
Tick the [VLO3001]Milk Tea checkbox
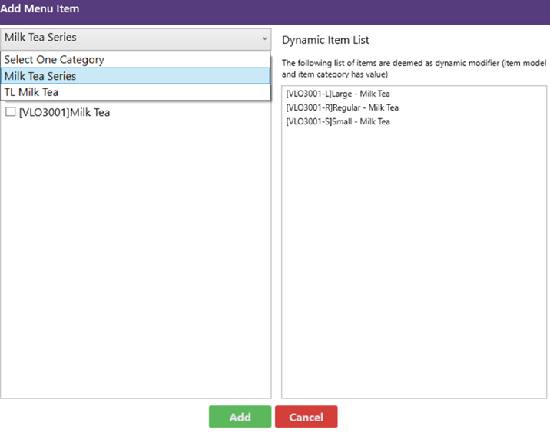tap(11, 112)
